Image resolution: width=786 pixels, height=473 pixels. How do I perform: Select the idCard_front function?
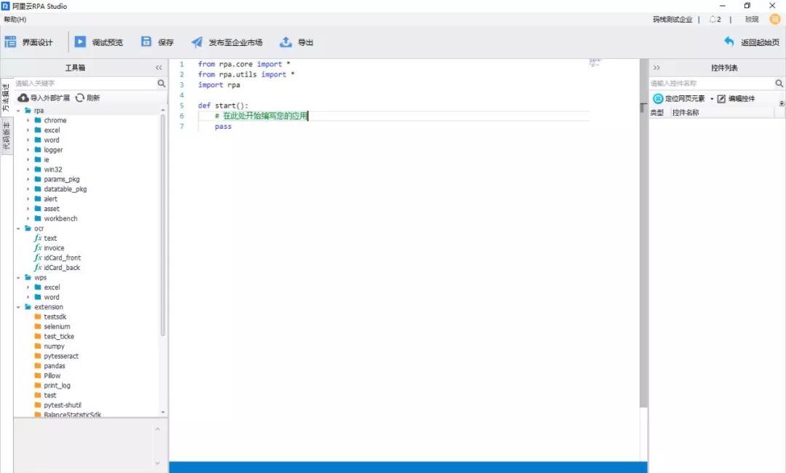[57, 258]
